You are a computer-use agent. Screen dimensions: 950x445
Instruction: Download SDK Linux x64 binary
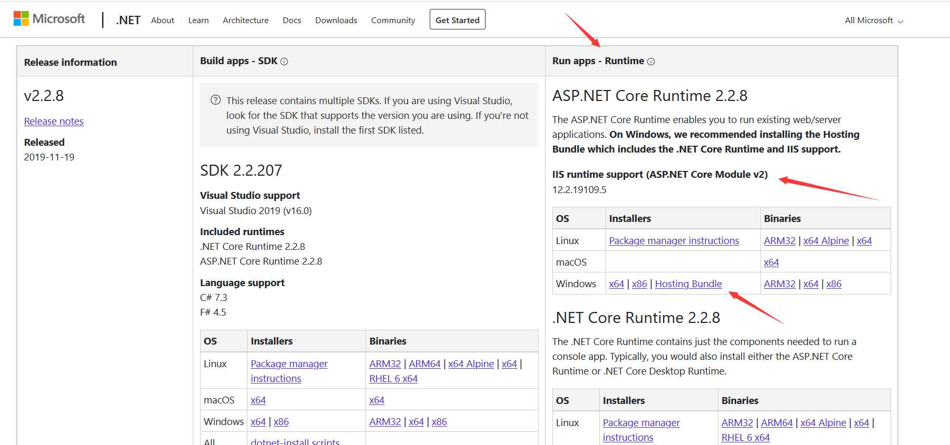[509, 363]
